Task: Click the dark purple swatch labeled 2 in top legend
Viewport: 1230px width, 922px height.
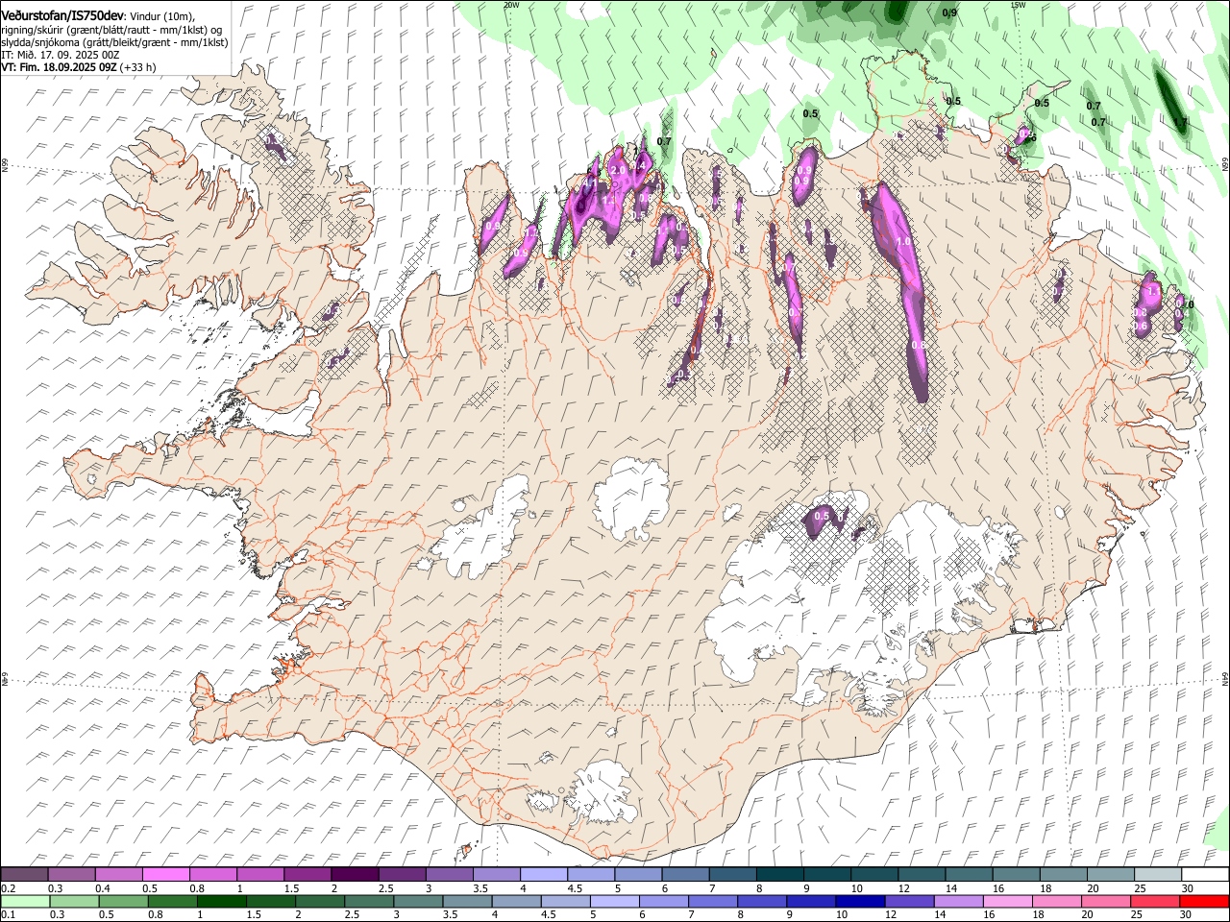Action: click(355, 875)
